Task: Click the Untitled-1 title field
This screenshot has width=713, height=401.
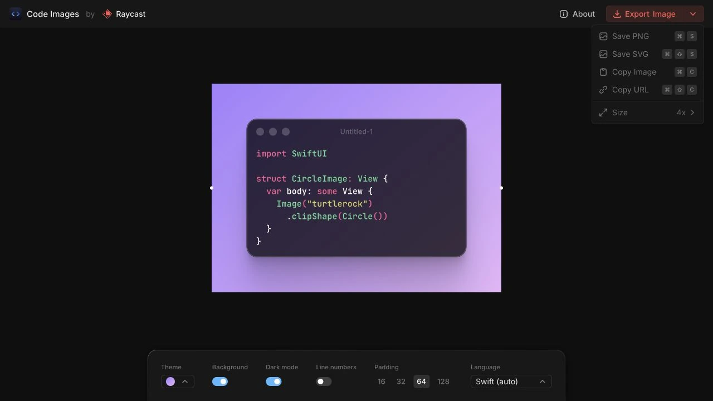Action: (x=356, y=131)
